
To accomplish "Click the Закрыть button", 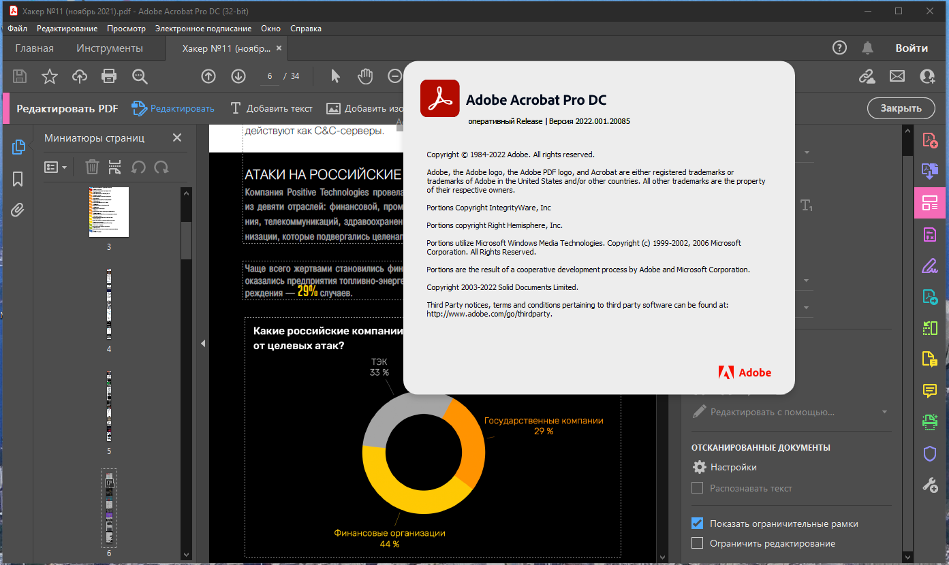I will tap(901, 108).
